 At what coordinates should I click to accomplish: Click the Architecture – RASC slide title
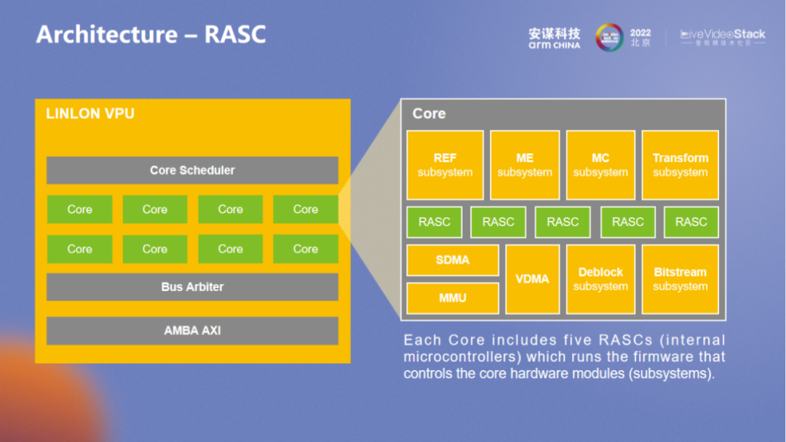tap(151, 34)
